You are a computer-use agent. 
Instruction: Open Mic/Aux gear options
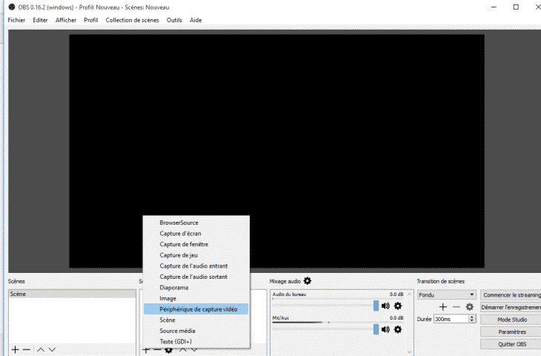point(398,329)
